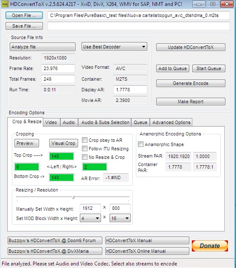236x268 pixels.
Task: Enable Crop obey to AR
Action: (x=85, y=140)
